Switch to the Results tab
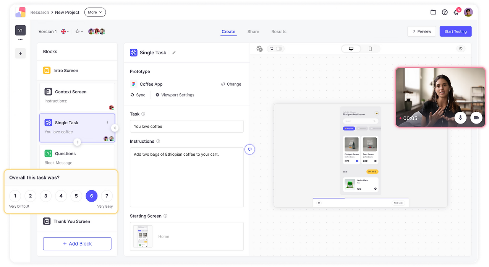 click(x=279, y=31)
